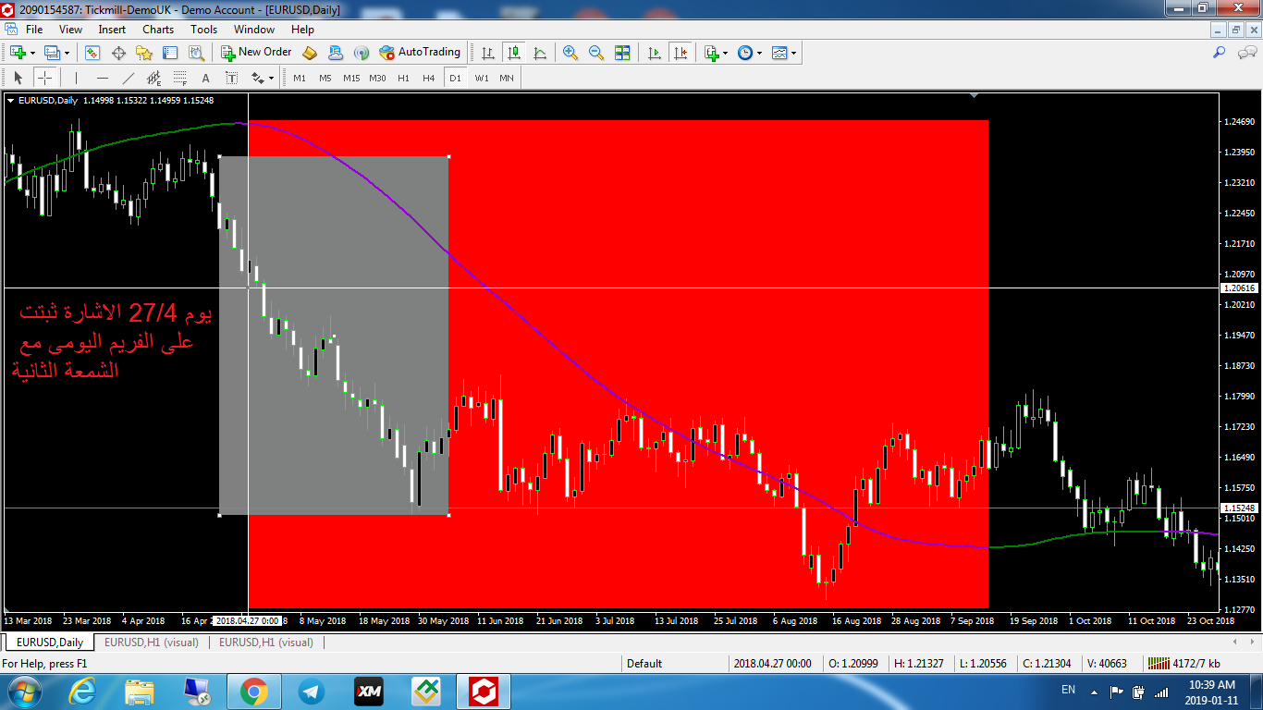Select the Crosshair tool
This screenshot has width=1263, height=710.
pyautogui.click(x=44, y=78)
